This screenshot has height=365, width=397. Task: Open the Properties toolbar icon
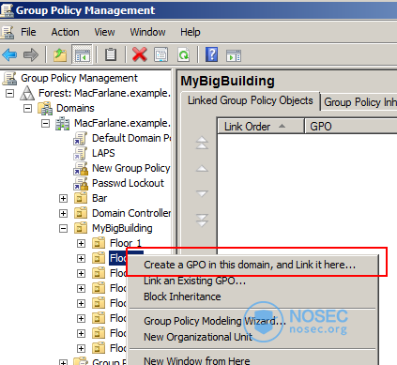coord(160,54)
